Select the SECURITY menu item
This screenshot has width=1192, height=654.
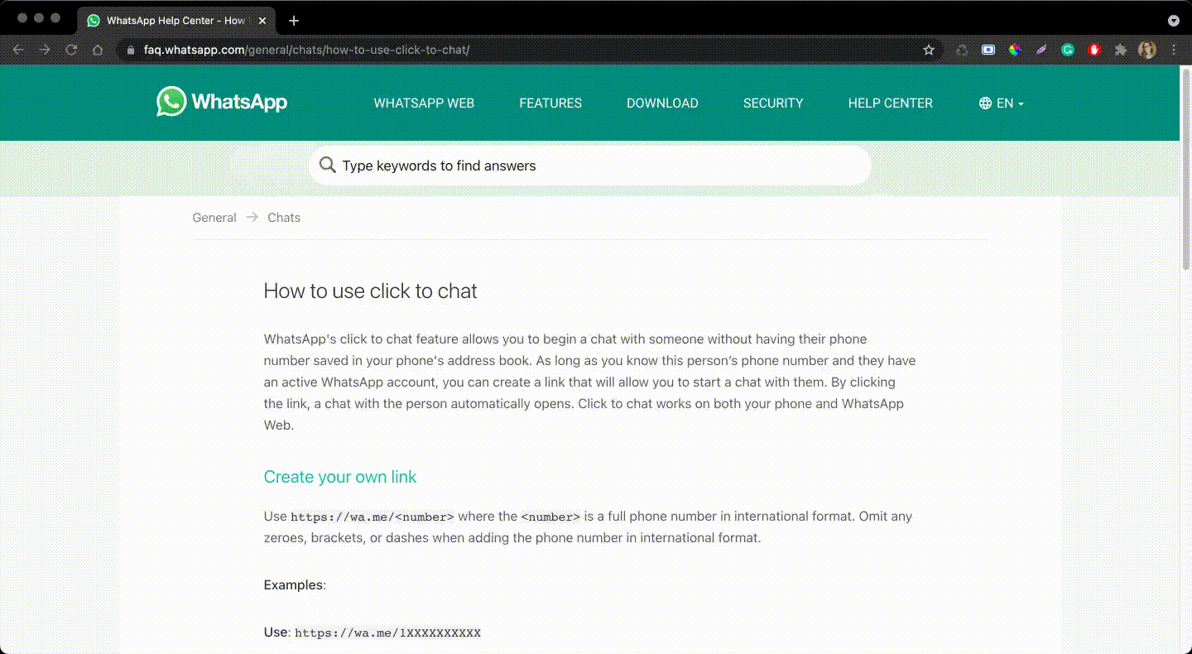point(773,103)
